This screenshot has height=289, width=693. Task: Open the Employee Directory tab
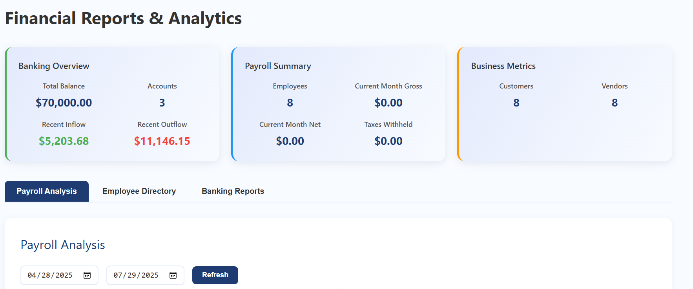(x=139, y=191)
